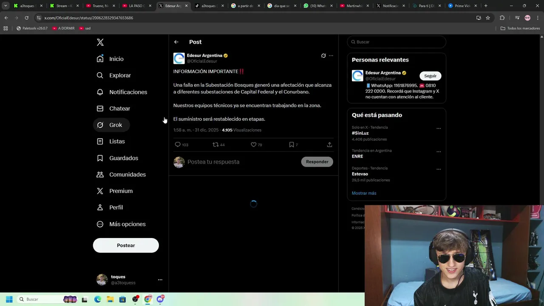544x306 pixels.
Task: Go to Inicio in the sidebar
Action: pos(110,59)
